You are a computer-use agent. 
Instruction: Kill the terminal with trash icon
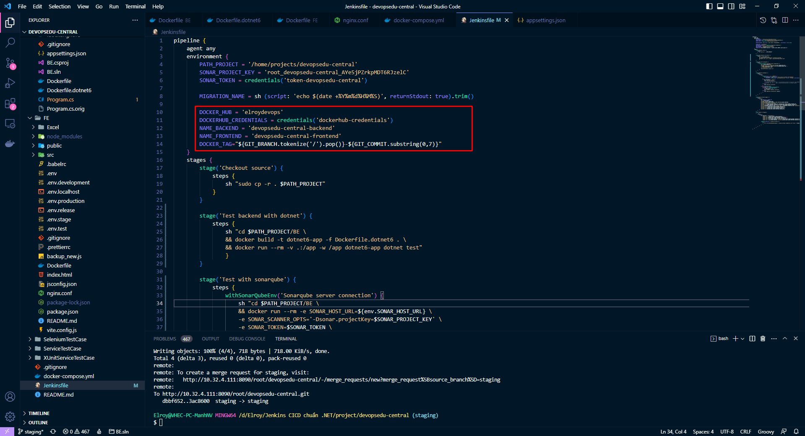click(x=763, y=339)
